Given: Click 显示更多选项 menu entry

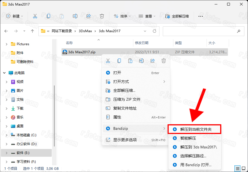Looking at the screenshot, I should (x=125, y=140).
